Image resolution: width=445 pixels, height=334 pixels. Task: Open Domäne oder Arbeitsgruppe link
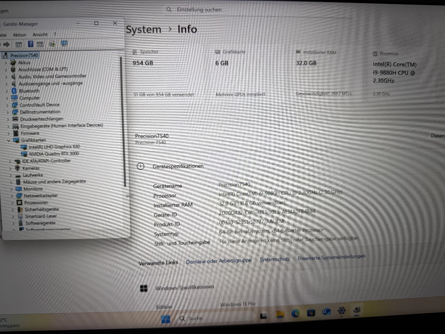click(x=219, y=261)
